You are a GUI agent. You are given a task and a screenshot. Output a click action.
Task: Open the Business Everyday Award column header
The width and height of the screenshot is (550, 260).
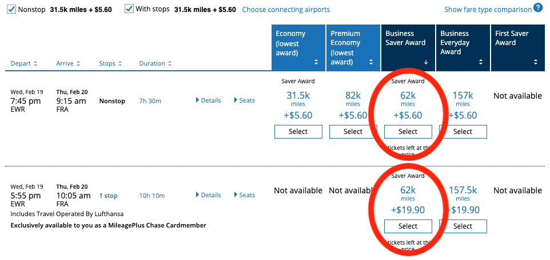pyautogui.click(x=463, y=48)
